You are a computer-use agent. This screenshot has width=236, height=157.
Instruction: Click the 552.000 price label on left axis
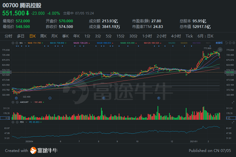click(6, 72)
